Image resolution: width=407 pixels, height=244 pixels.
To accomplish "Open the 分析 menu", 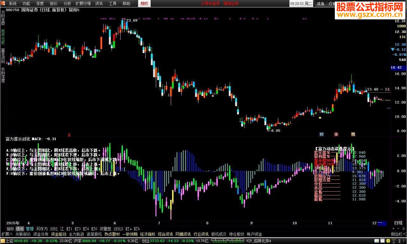I will [67, 3].
